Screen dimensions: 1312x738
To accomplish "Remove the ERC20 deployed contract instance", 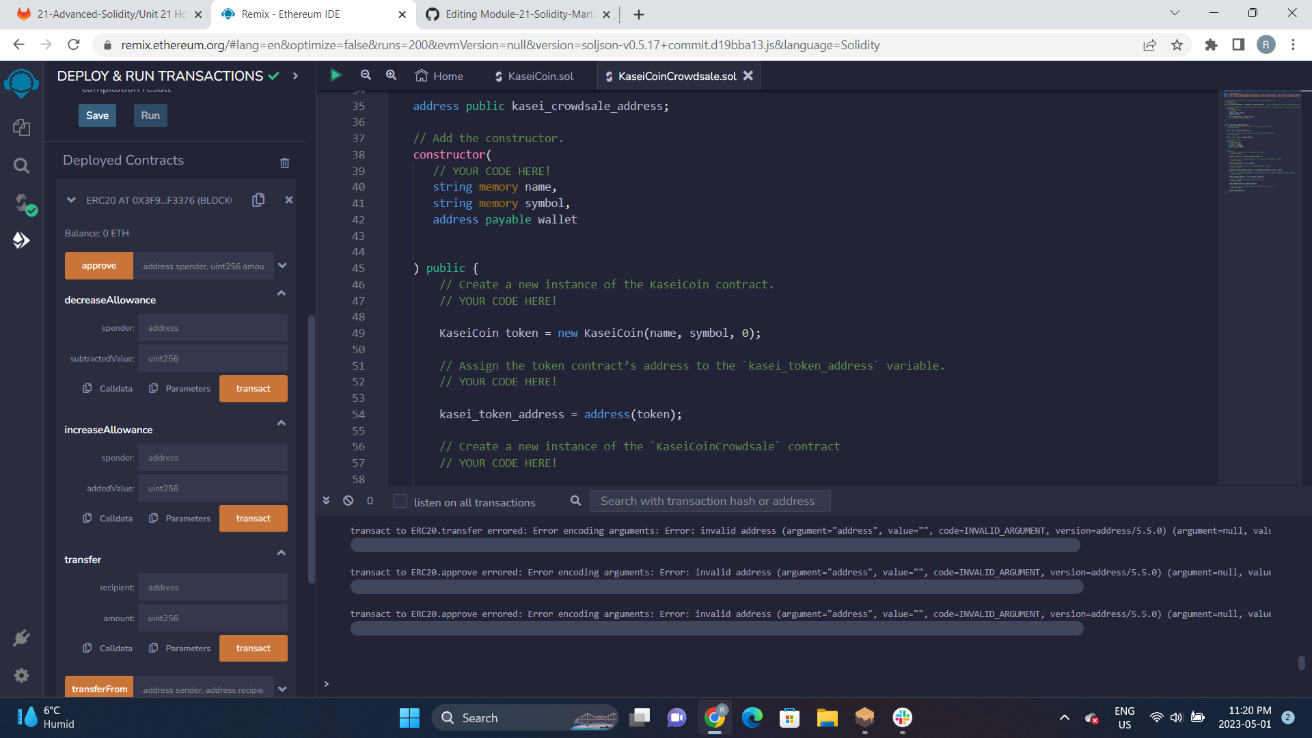I will click(x=289, y=200).
